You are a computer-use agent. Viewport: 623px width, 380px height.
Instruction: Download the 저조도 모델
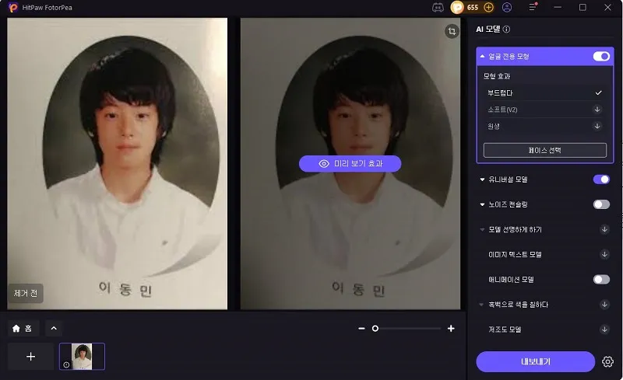click(x=604, y=329)
